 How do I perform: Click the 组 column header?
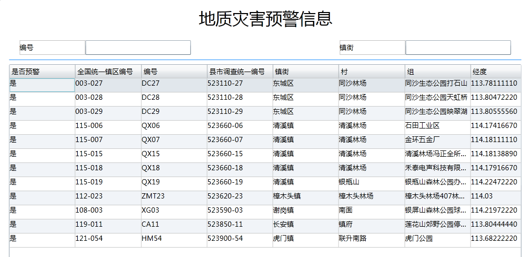tap(437, 72)
